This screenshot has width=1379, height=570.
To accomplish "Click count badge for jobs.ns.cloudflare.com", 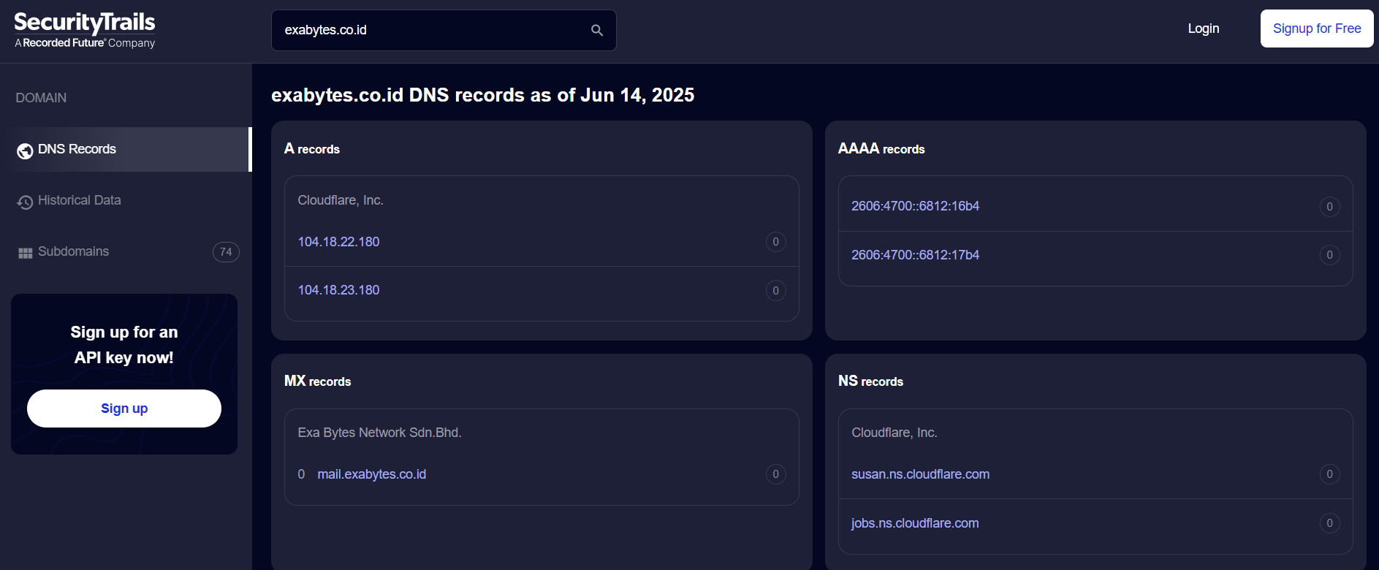I will [1329, 523].
